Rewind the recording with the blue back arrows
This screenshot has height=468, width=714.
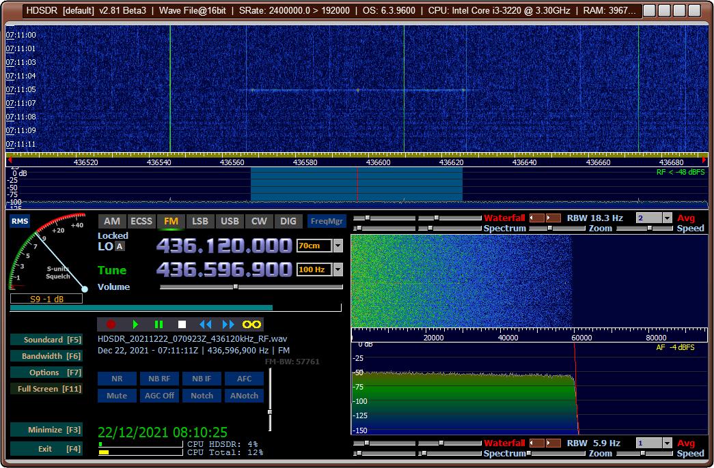pyautogui.click(x=206, y=324)
